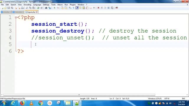
Task: Click the INS status bar indicator
Action: pos(183,99)
